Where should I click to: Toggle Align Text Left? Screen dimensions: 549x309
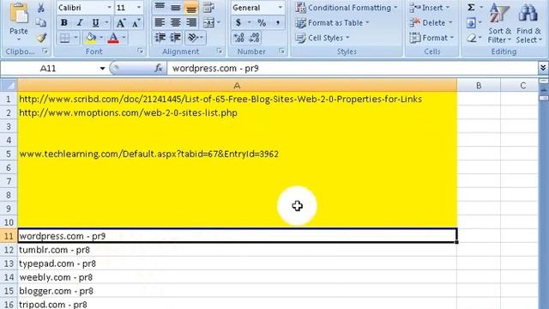(160, 23)
